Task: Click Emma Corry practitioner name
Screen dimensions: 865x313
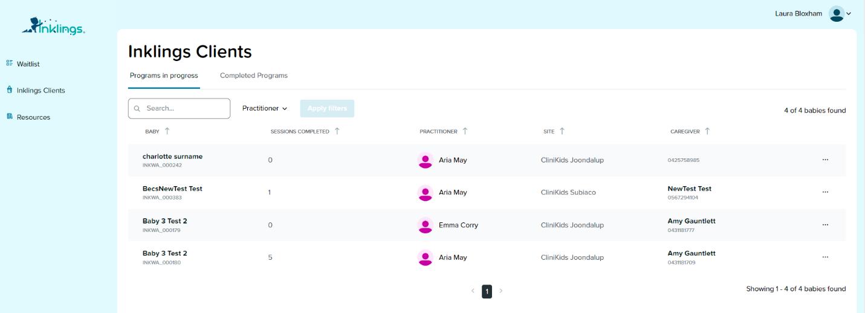Action: [458, 225]
